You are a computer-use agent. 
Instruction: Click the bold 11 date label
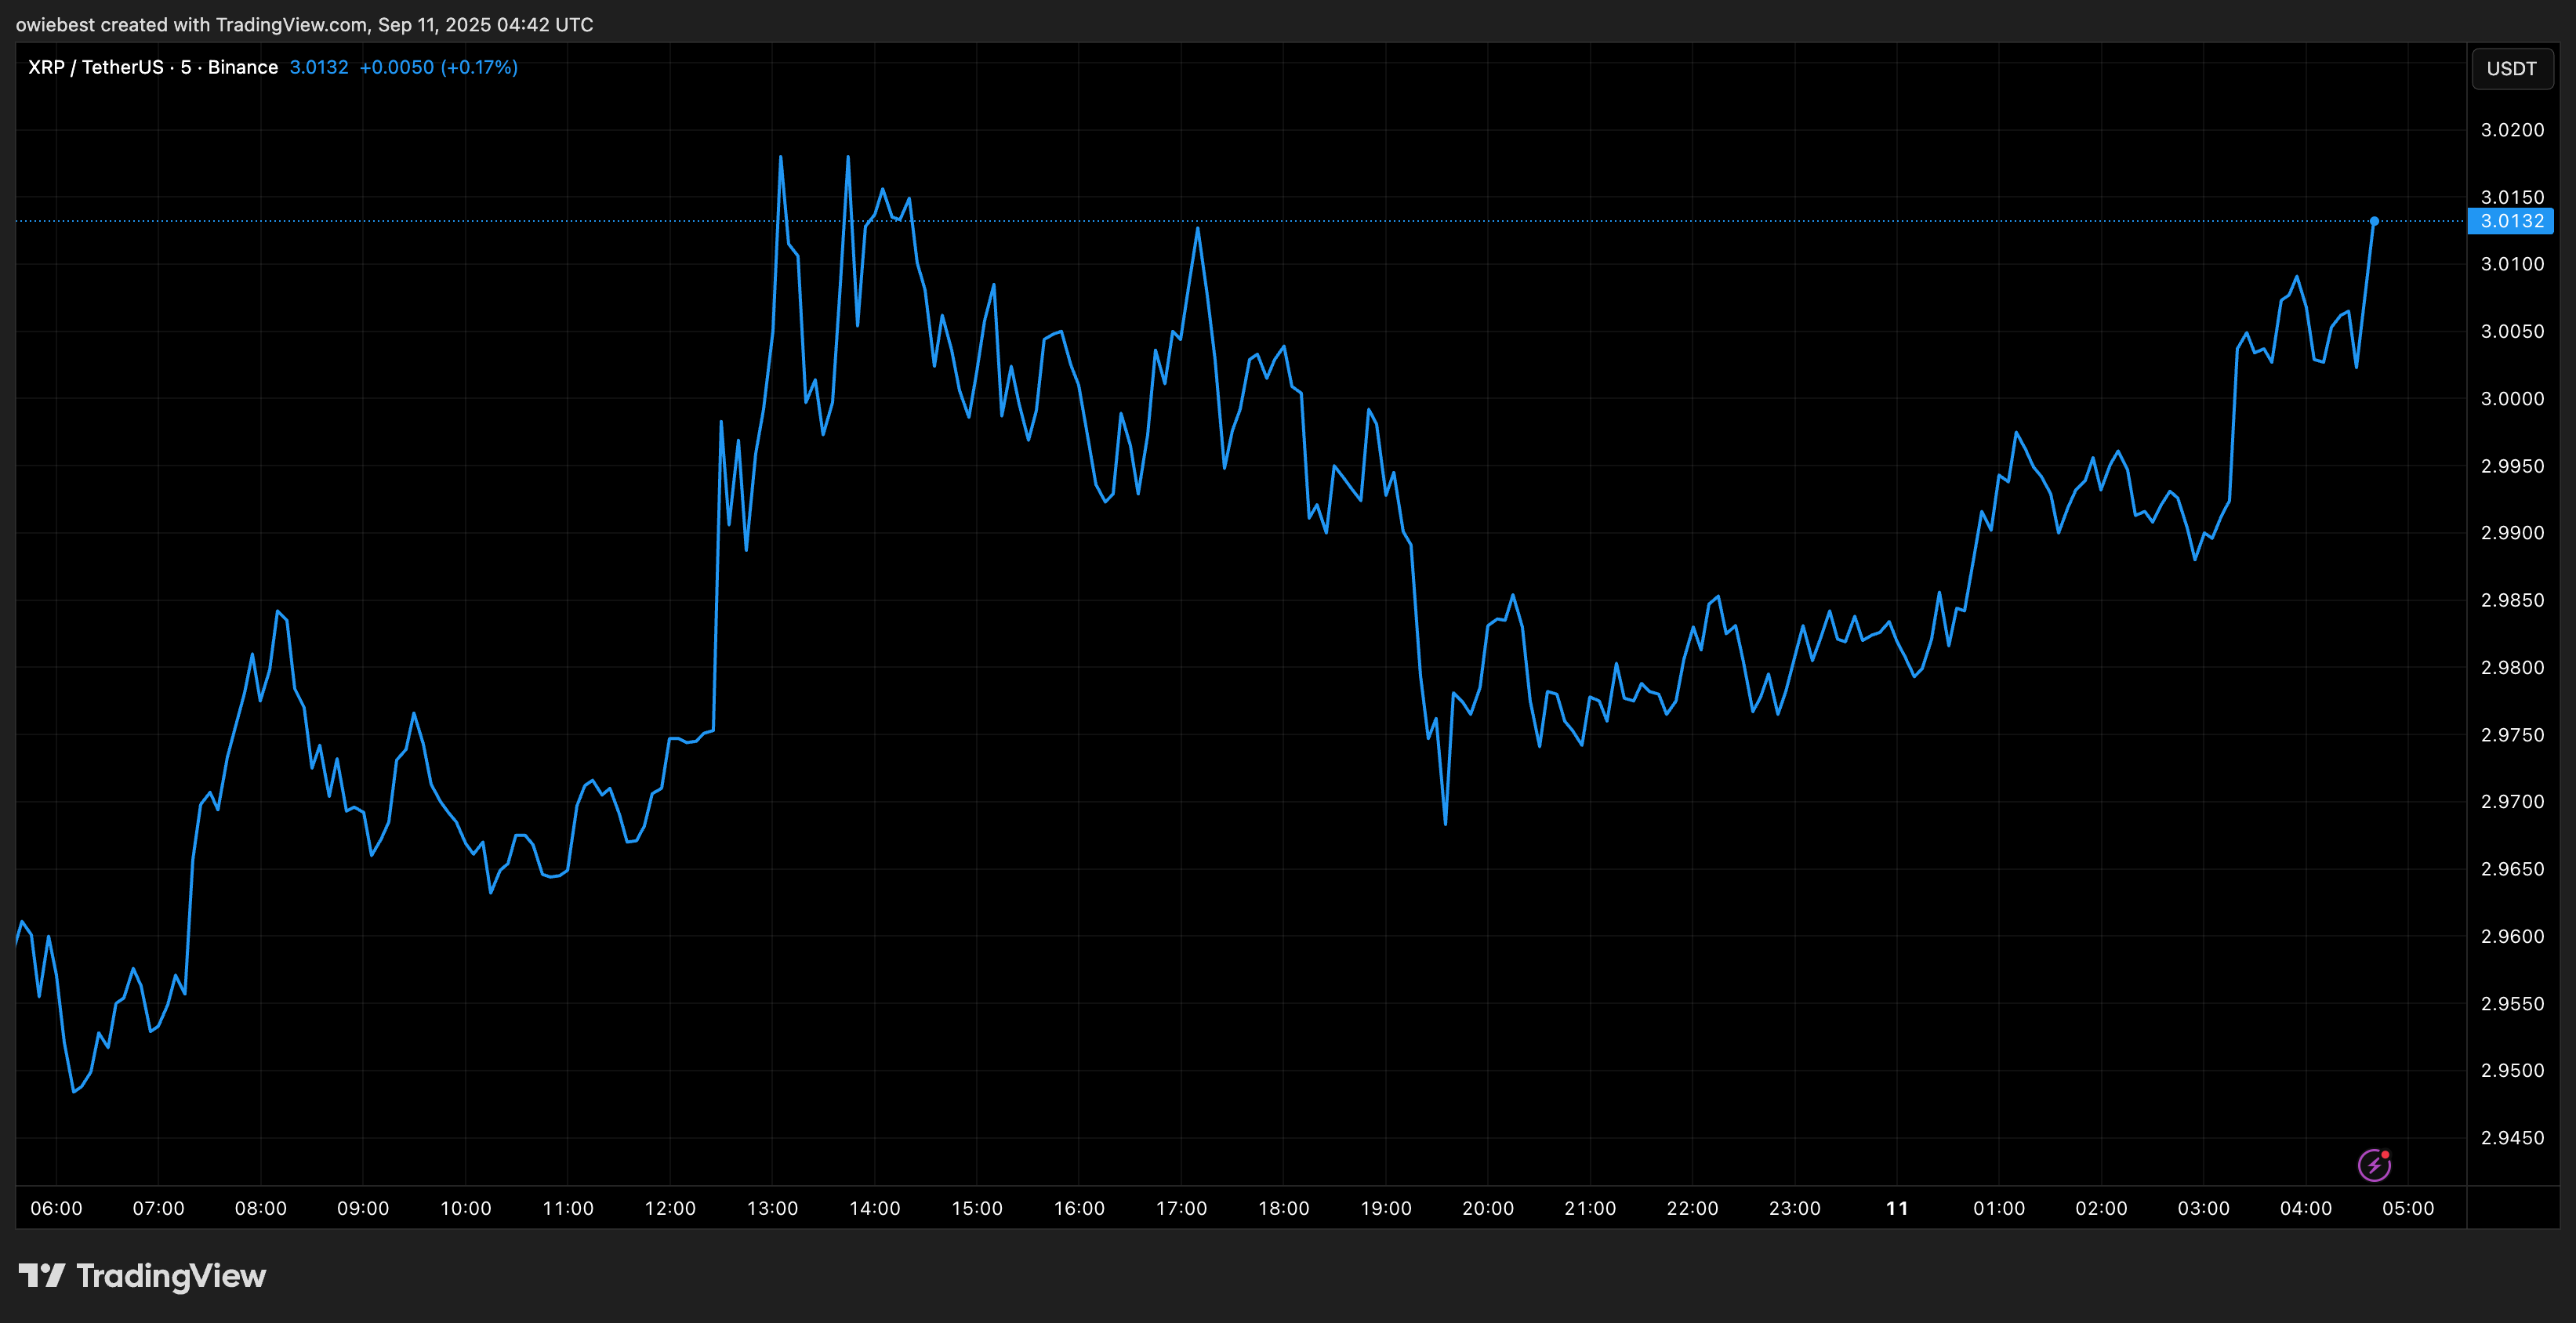1897,1208
